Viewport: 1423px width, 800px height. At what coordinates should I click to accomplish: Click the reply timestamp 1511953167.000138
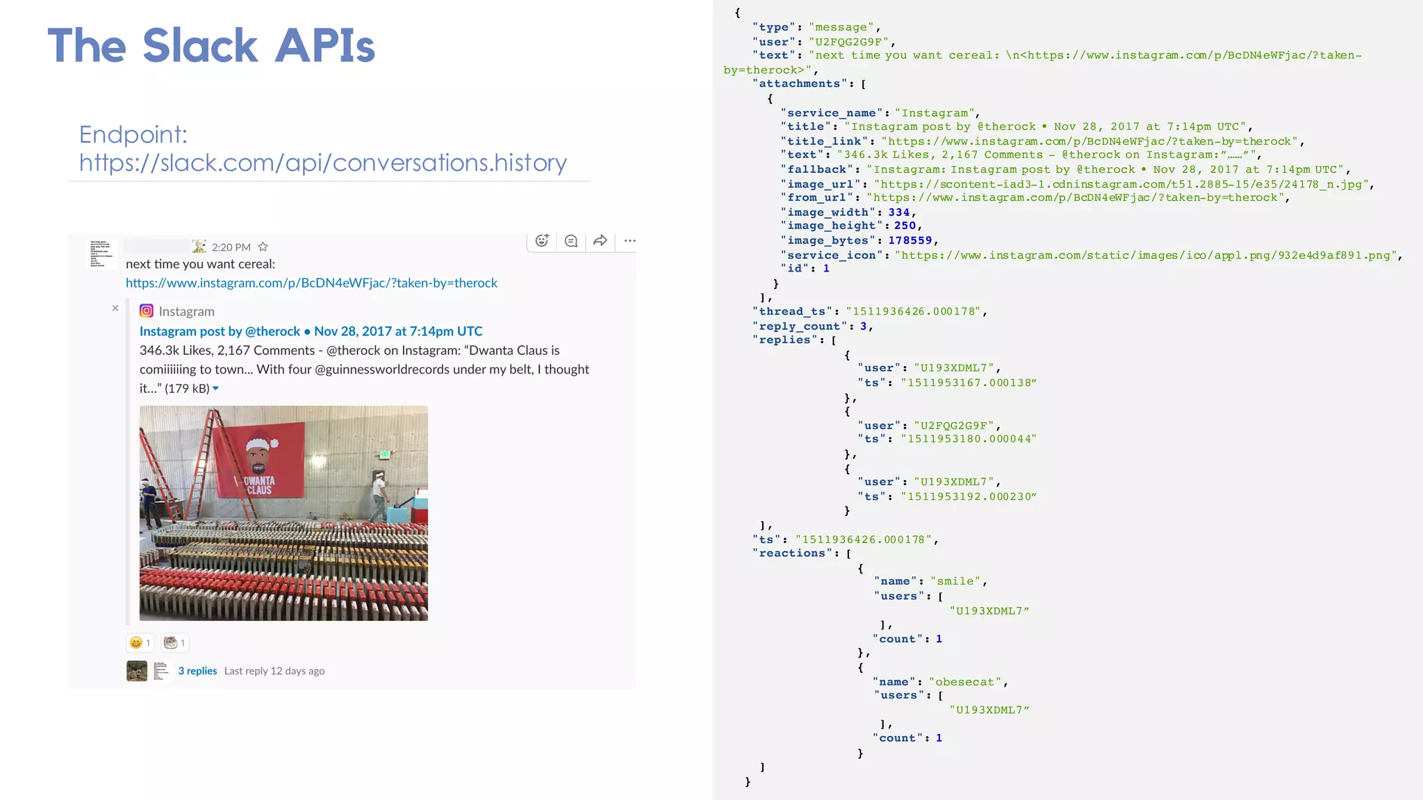point(969,383)
